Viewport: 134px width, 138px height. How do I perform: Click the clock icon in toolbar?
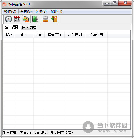[x=9, y=19]
